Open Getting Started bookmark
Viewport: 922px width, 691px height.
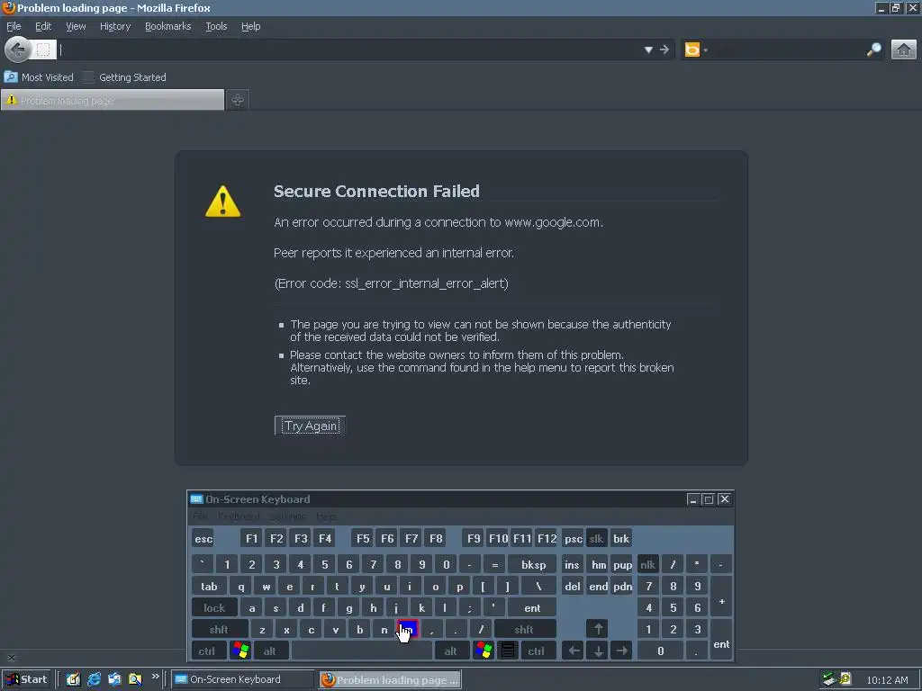coord(124,77)
